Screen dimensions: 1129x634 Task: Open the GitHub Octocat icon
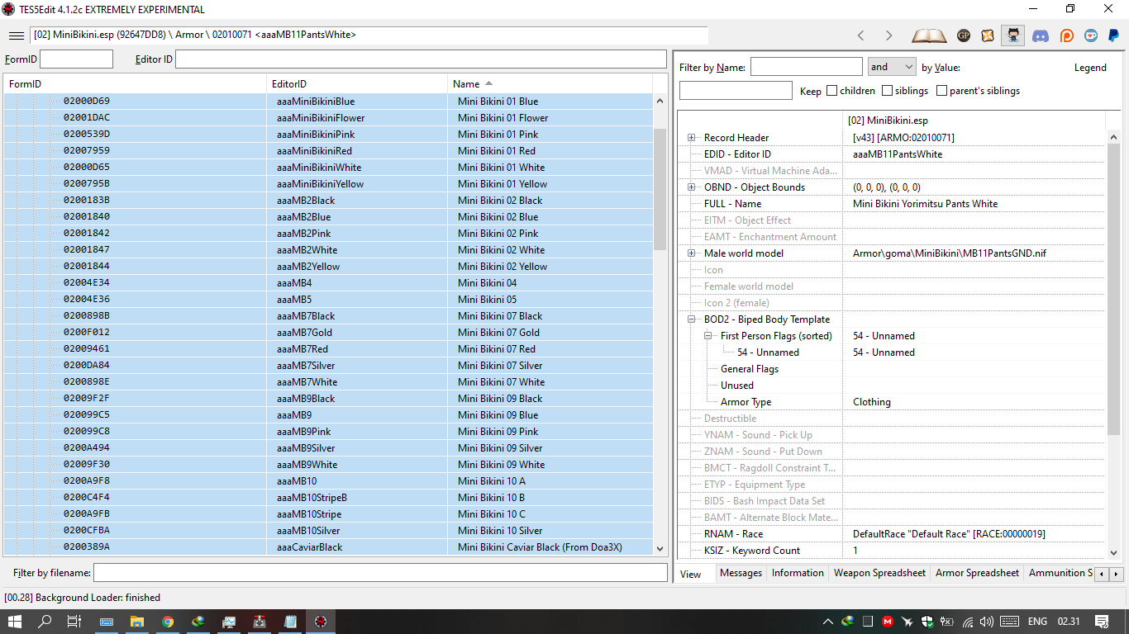point(1012,35)
